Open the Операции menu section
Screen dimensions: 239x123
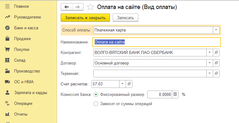(23, 104)
